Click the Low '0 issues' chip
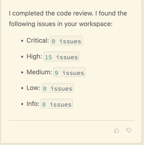The height and width of the screenshot is (145, 144). 58,88
